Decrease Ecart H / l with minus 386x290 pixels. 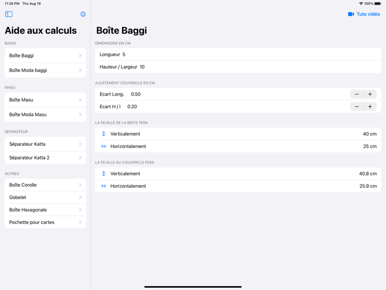(357, 107)
